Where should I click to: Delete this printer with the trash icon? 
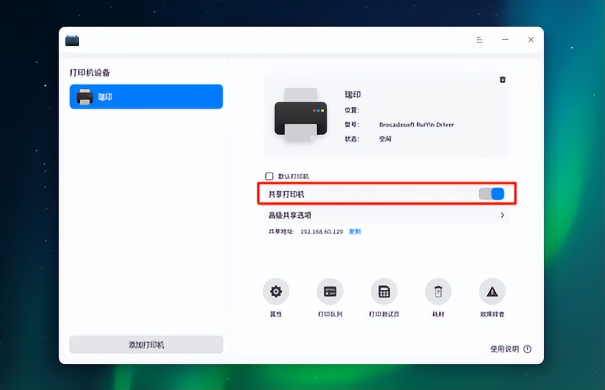(x=502, y=80)
